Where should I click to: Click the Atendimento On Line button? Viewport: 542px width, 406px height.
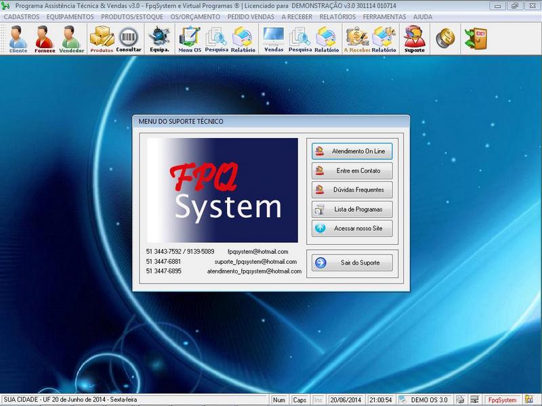pyautogui.click(x=352, y=152)
